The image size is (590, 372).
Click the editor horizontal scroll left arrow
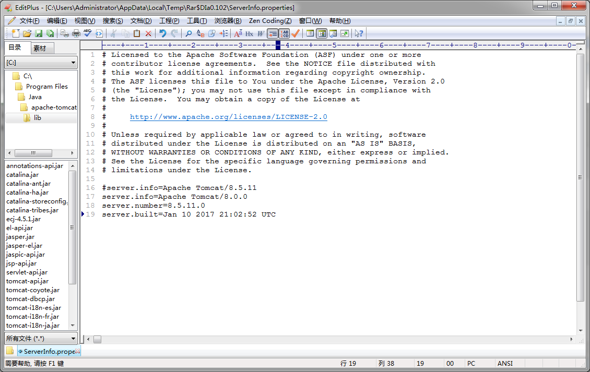[x=88, y=339]
